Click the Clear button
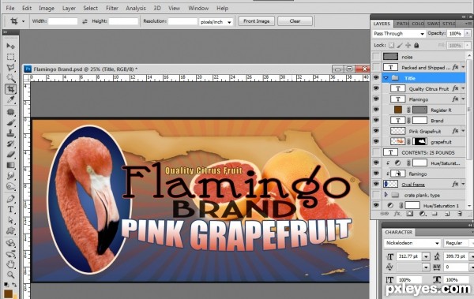 (295, 21)
